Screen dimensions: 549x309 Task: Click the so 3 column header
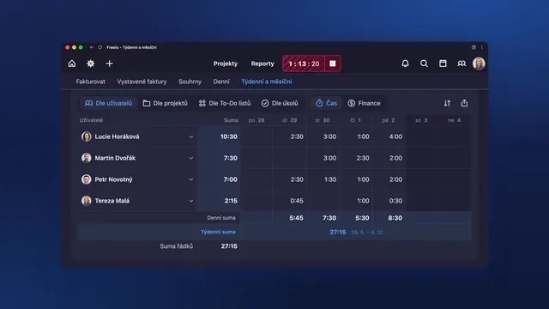pos(421,120)
